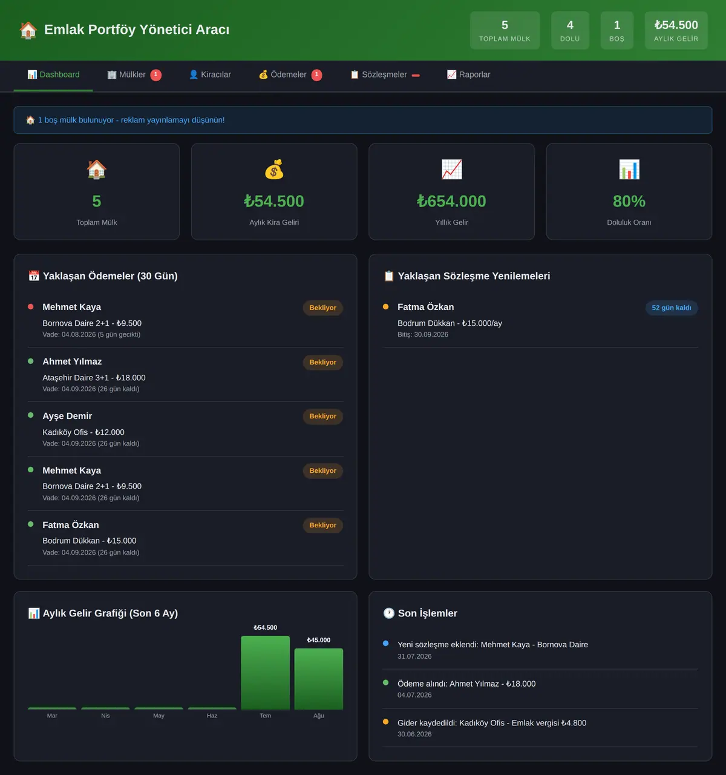Click the orange dot beside Fatma Özkan renewal
The width and height of the screenshot is (726, 775).
386,307
